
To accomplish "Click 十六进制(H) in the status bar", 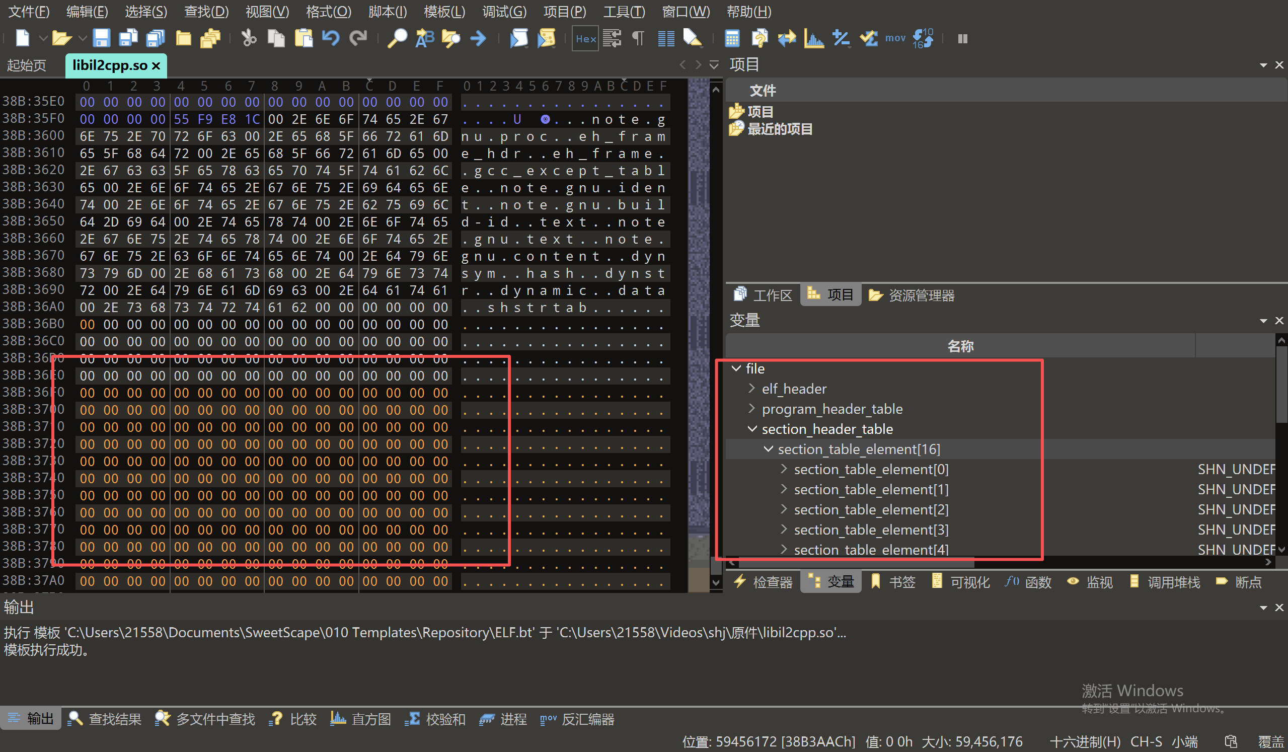I will click(1085, 741).
